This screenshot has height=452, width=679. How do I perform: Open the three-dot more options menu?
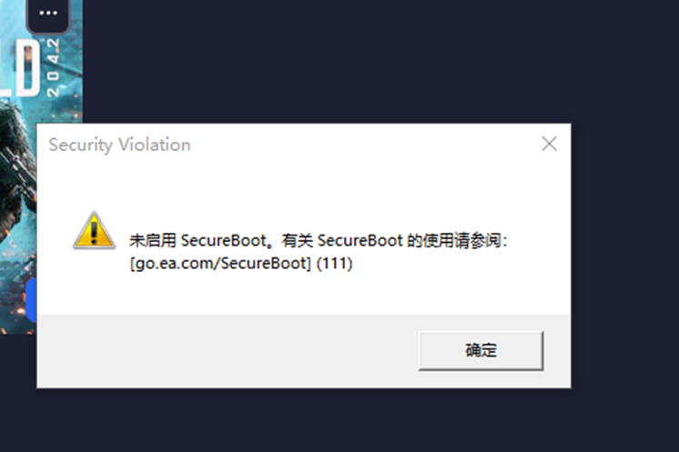point(48,14)
